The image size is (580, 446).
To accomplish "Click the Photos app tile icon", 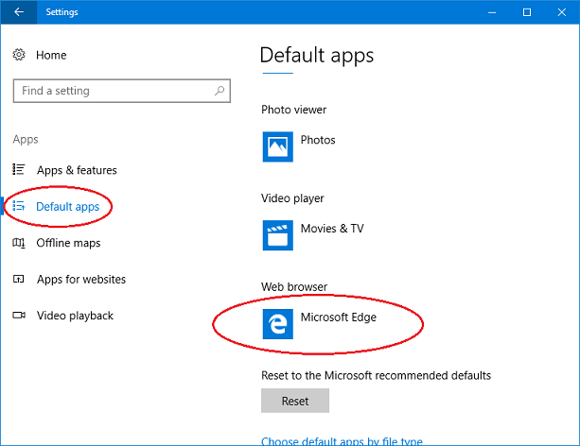I will 277,146.
